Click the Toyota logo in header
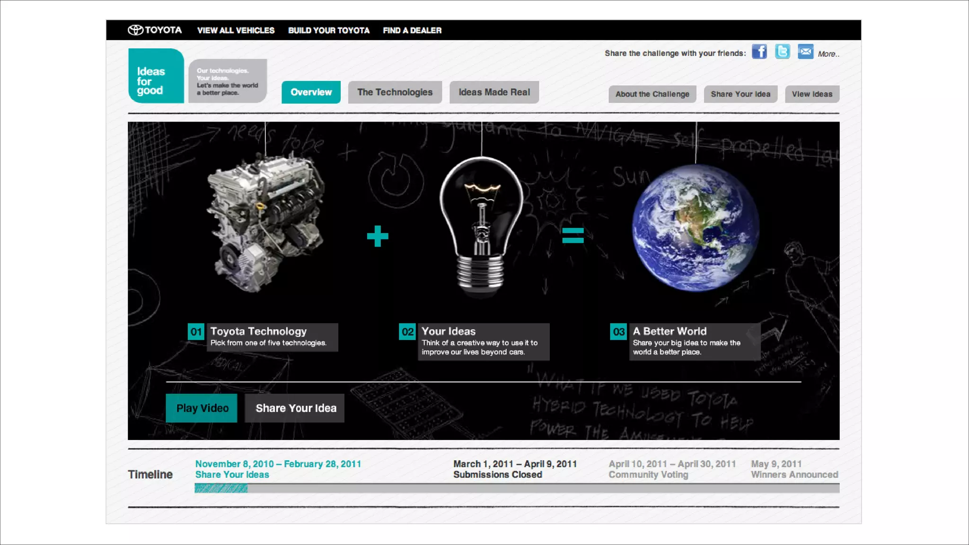Viewport: 969px width, 545px height. point(155,30)
